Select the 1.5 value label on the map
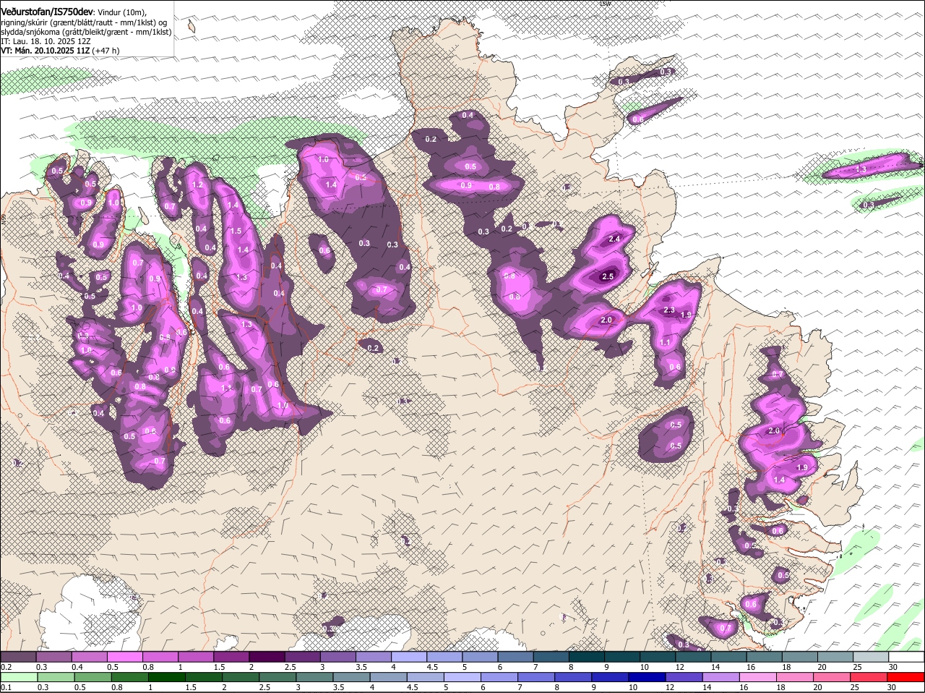 coord(236,231)
